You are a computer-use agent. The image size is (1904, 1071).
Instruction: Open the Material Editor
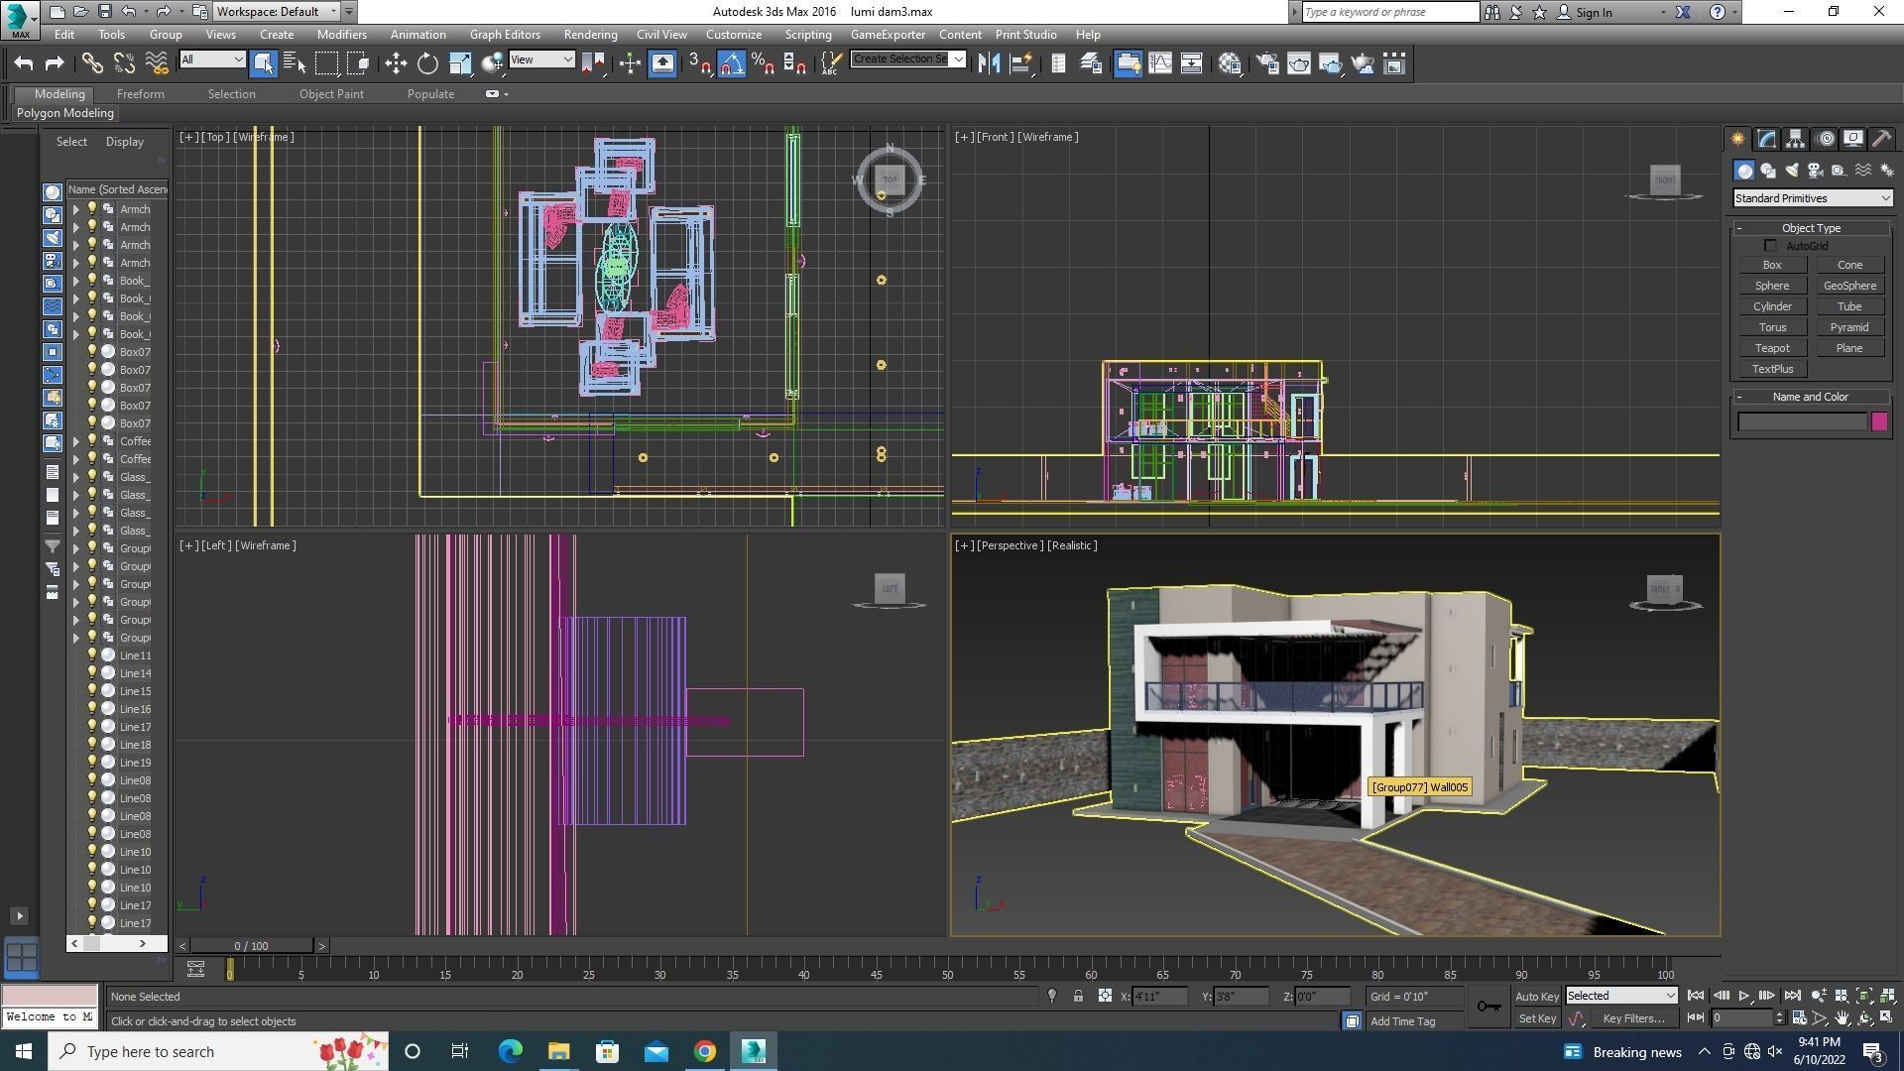[x=1230, y=63]
